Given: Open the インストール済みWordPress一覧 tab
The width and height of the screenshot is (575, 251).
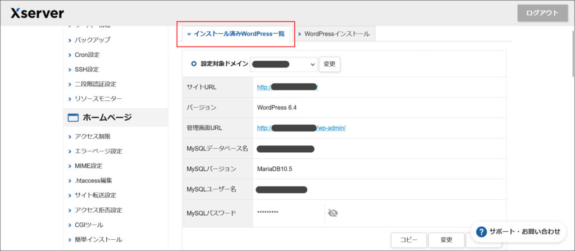Looking at the screenshot, I should pyautogui.click(x=236, y=34).
